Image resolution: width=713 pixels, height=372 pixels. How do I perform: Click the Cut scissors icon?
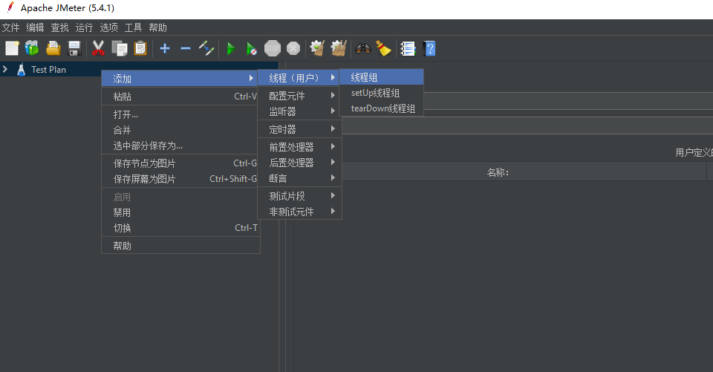tap(98, 48)
